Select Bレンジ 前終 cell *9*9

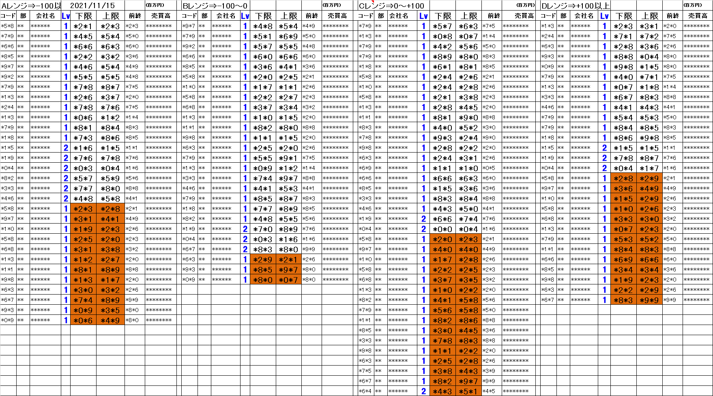(x=311, y=249)
